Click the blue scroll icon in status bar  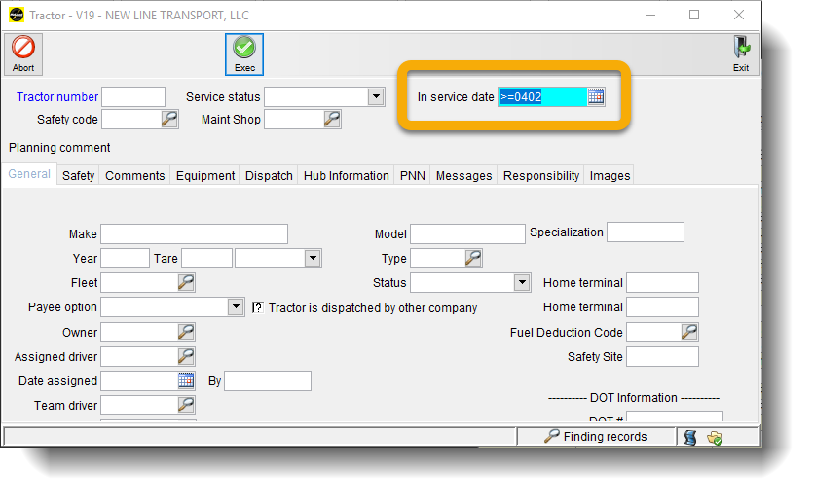690,438
